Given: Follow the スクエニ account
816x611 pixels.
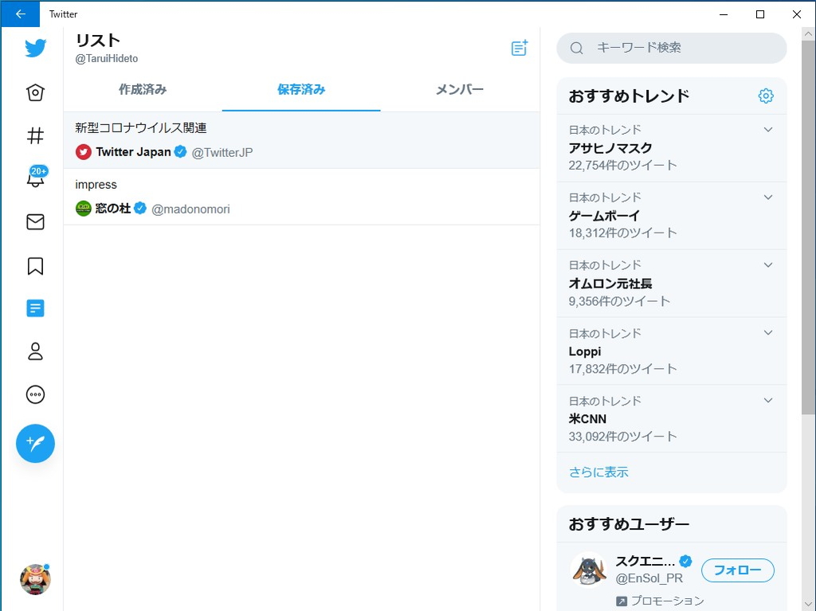Looking at the screenshot, I should [737, 570].
